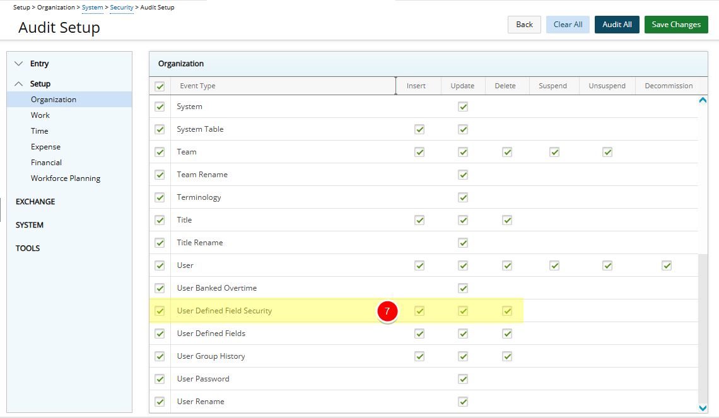719x418 pixels.
Task: Uncheck Update for User Defined Fields
Action: click(x=463, y=334)
